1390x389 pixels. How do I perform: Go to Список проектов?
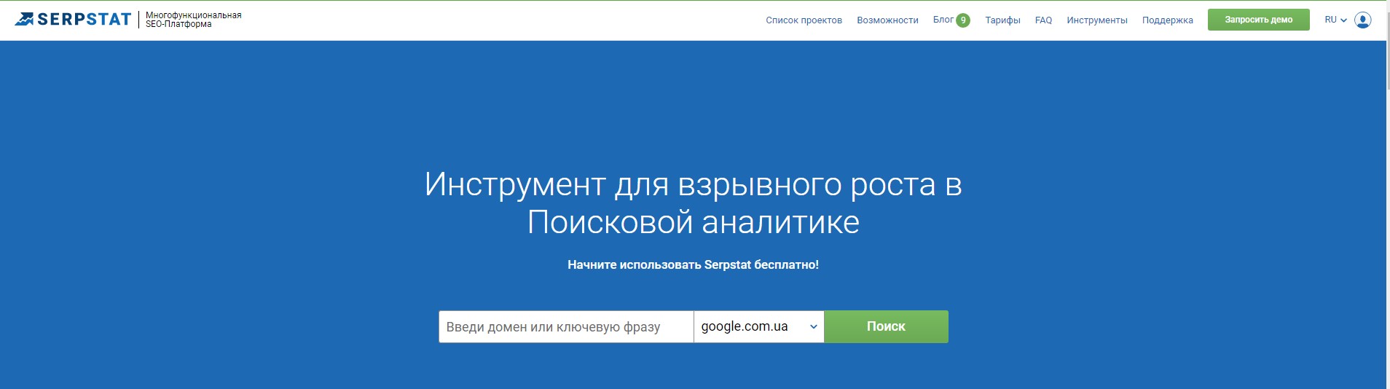point(804,20)
